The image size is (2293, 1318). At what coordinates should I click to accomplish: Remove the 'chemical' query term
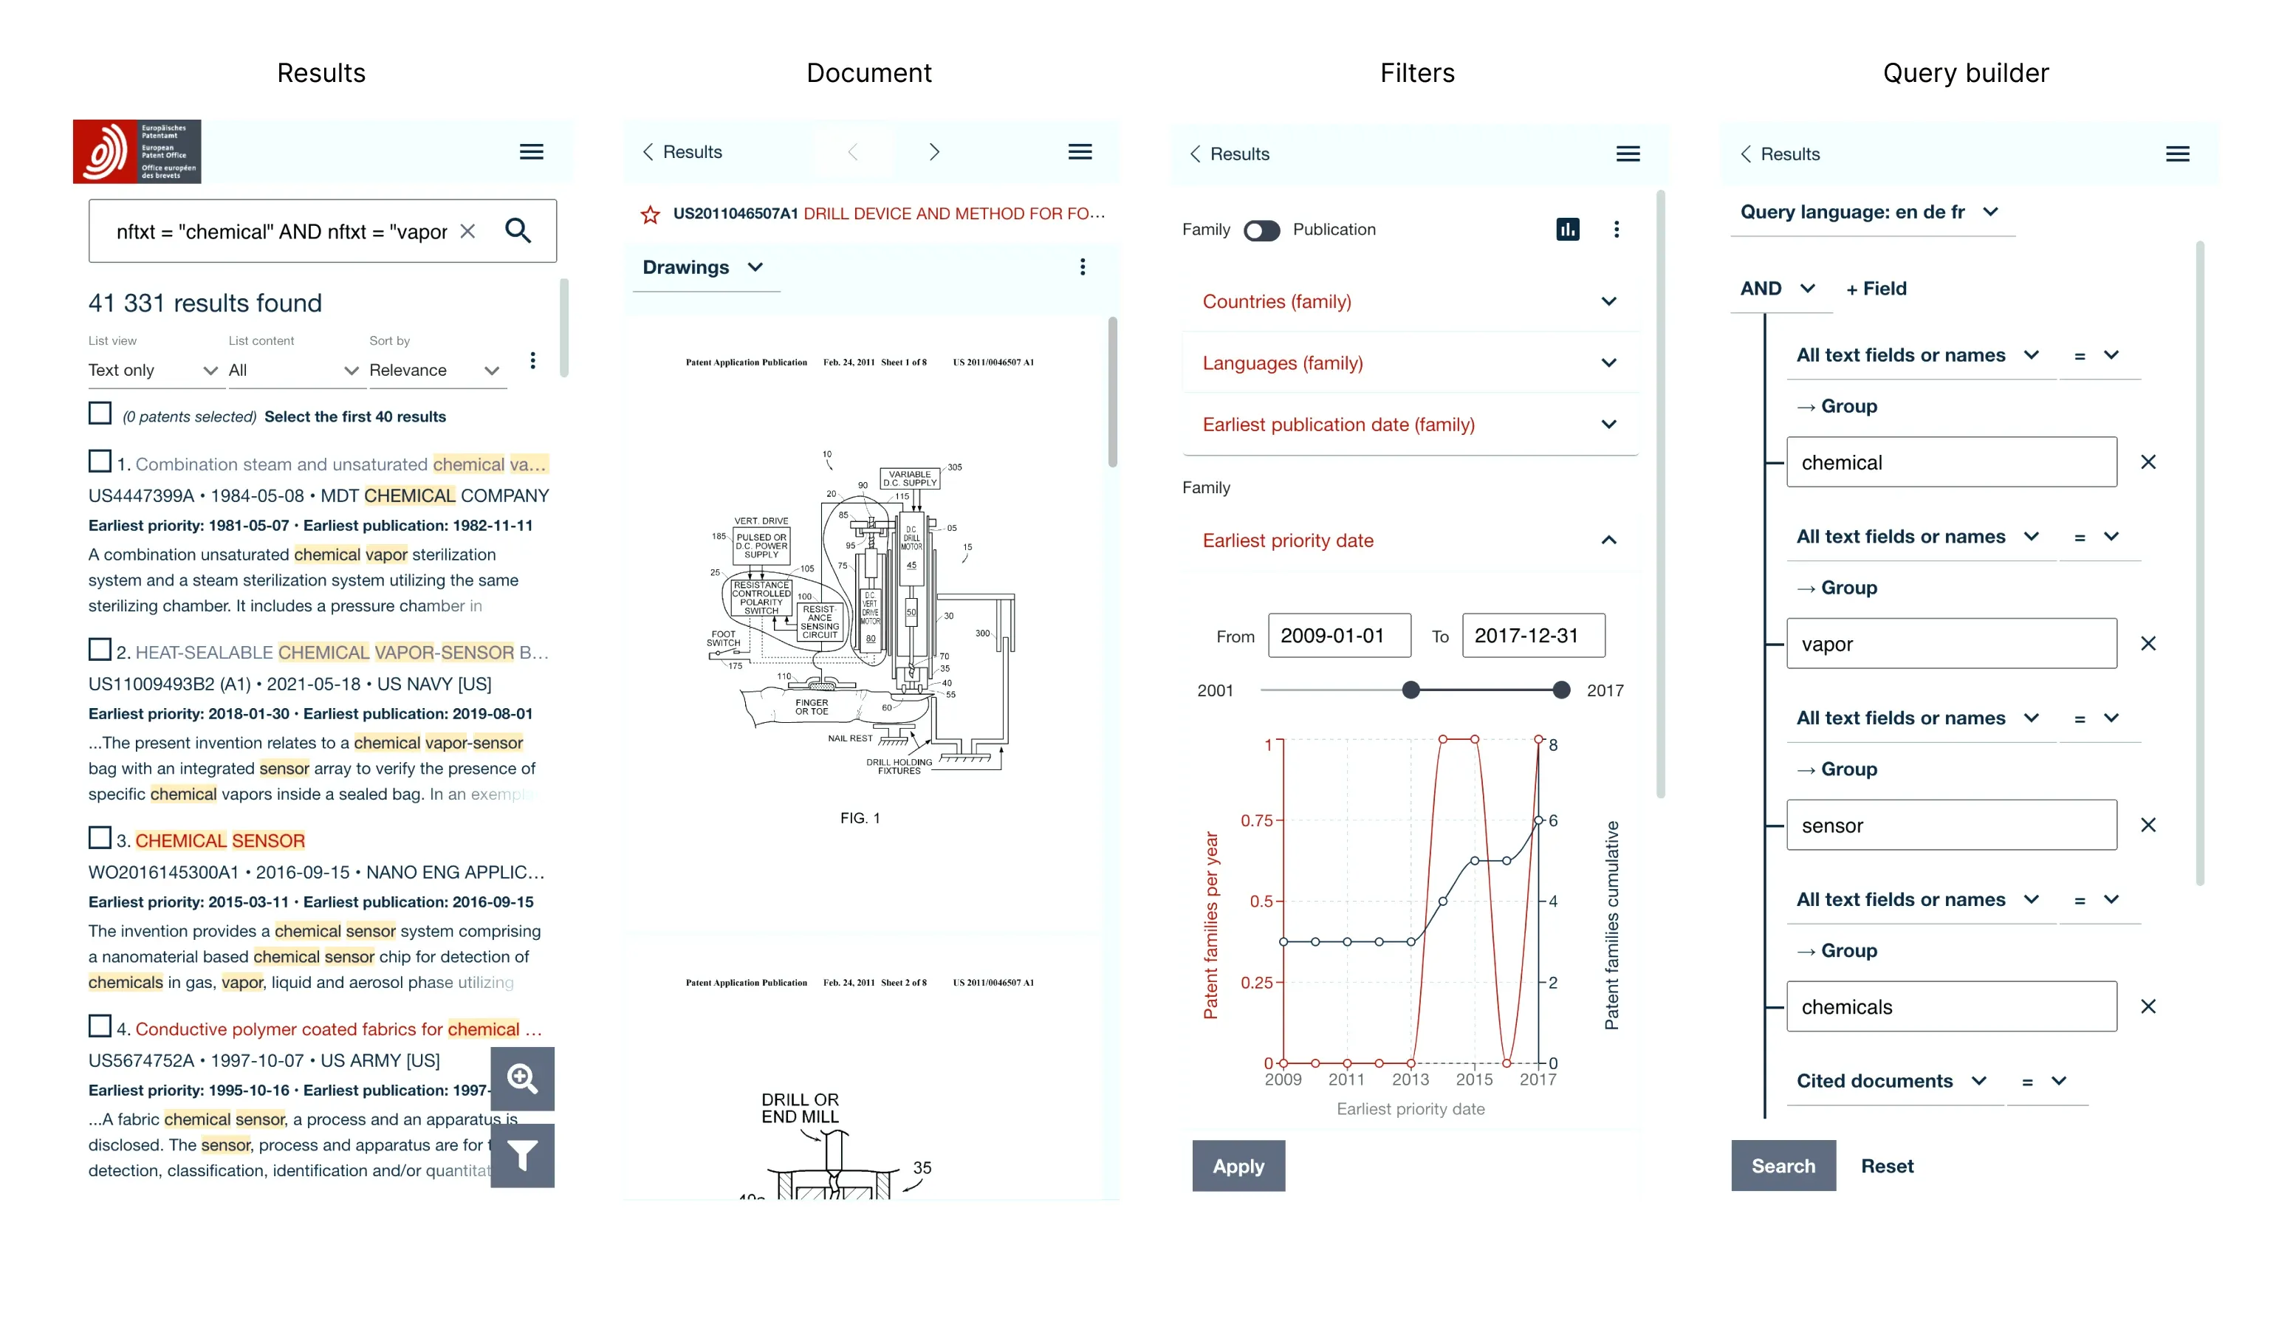click(2148, 462)
